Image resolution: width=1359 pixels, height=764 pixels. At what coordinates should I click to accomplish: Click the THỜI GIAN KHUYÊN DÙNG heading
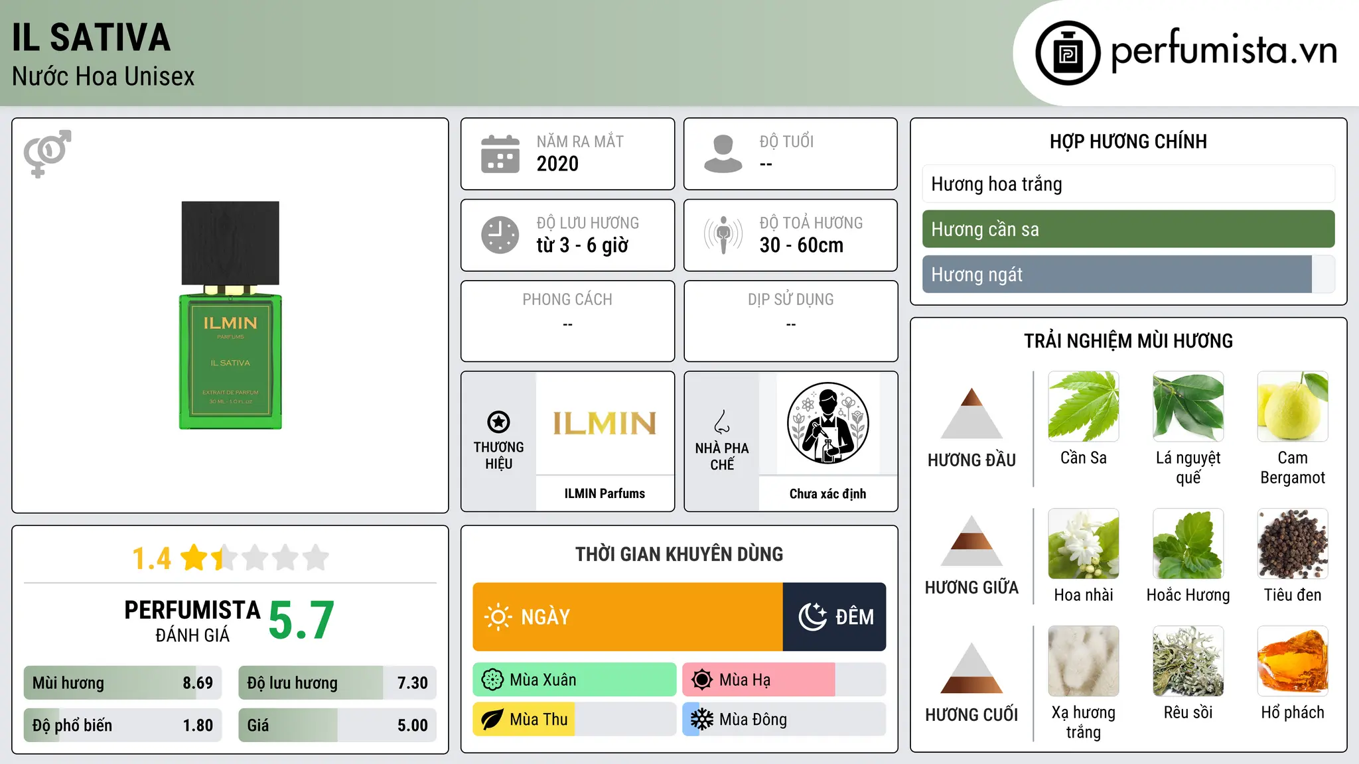click(x=679, y=554)
